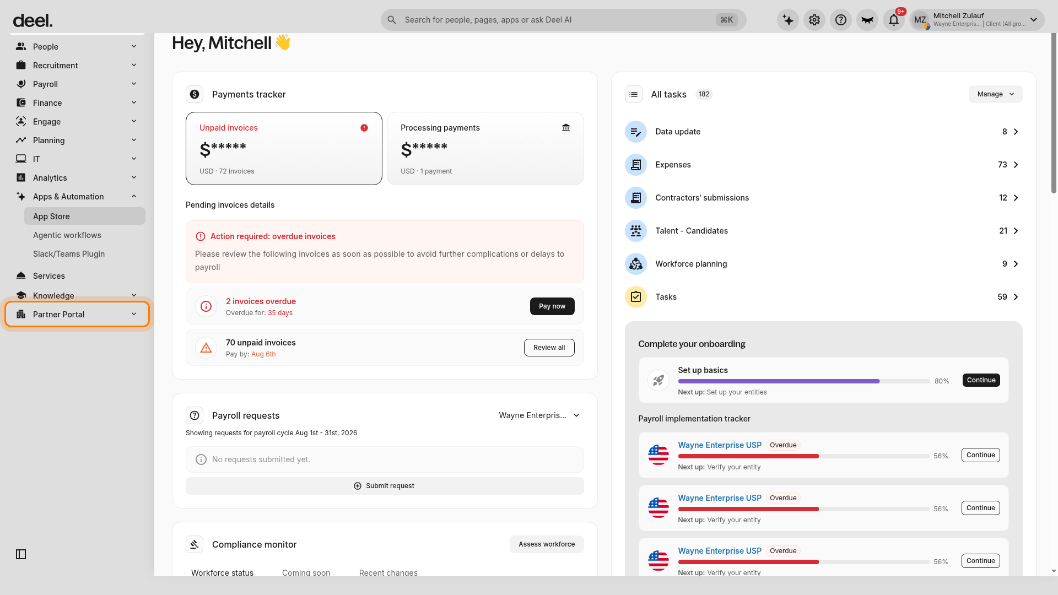This screenshot has width=1058, height=595.
Task: Open Services in sidebar
Action: click(77, 276)
